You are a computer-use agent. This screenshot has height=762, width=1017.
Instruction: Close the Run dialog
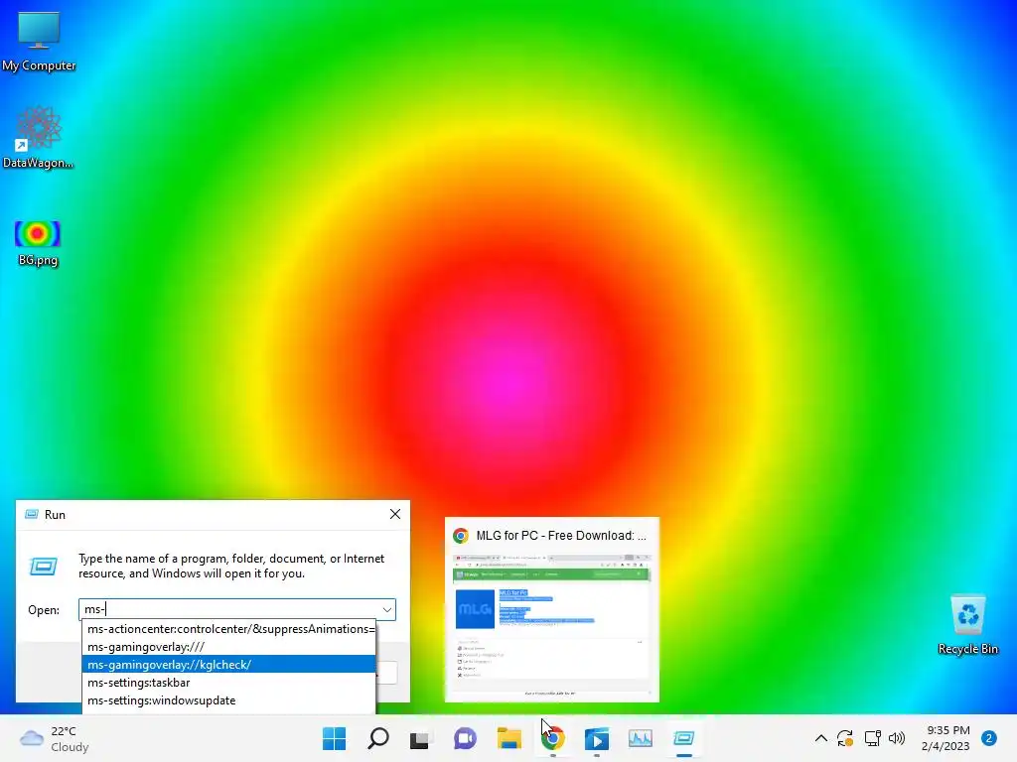tap(395, 514)
